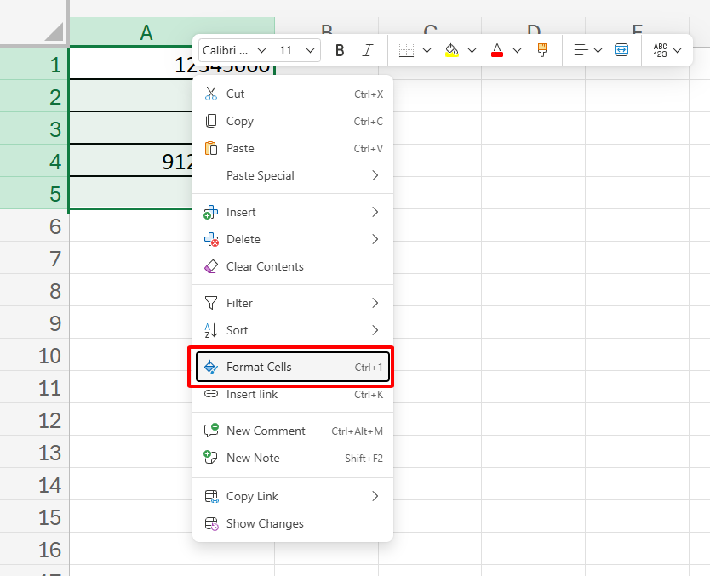Click the Merge cells icon

click(621, 50)
